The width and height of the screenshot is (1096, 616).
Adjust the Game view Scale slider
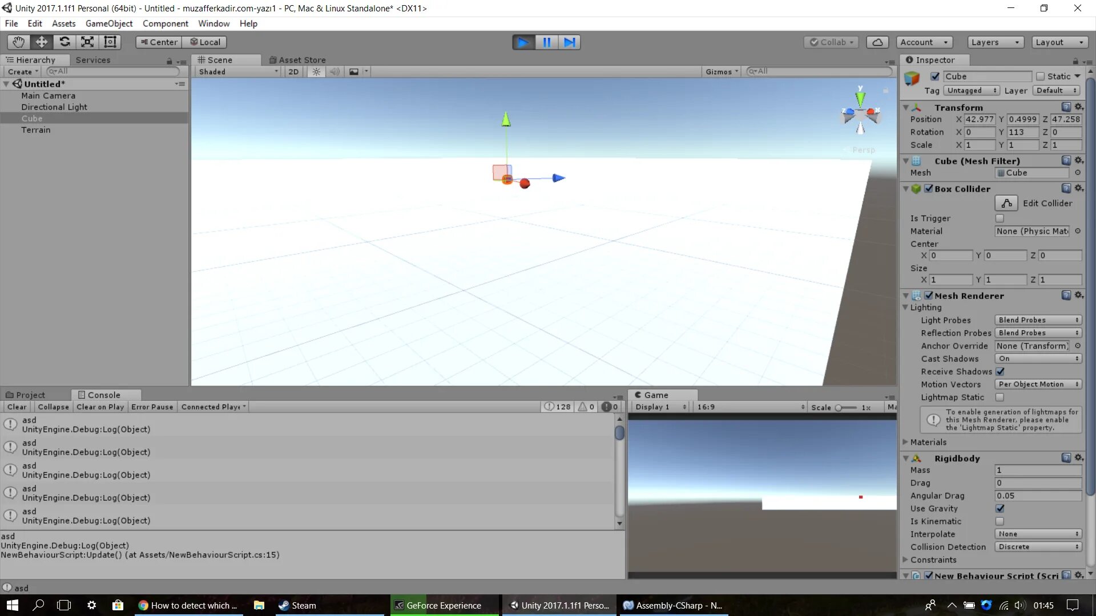coord(845,407)
